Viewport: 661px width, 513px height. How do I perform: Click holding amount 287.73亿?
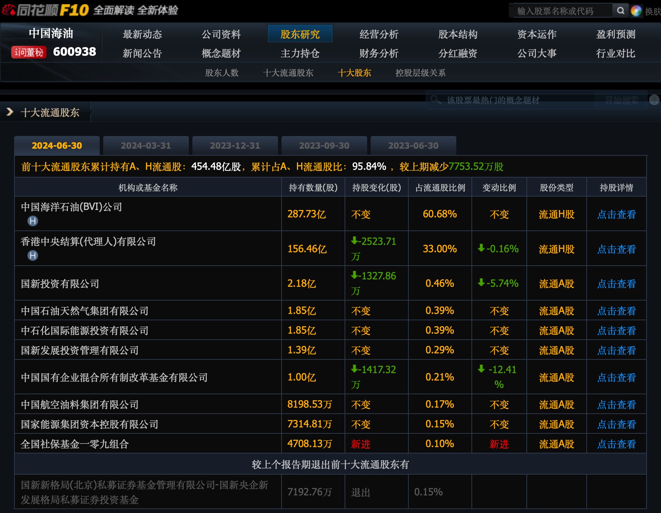[307, 214]
